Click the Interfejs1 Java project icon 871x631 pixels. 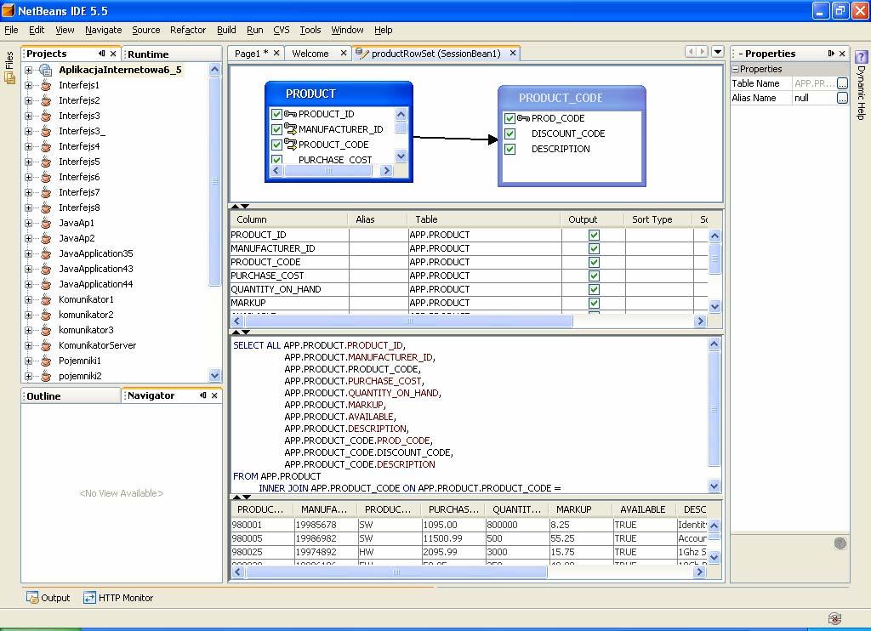(46, 85)
